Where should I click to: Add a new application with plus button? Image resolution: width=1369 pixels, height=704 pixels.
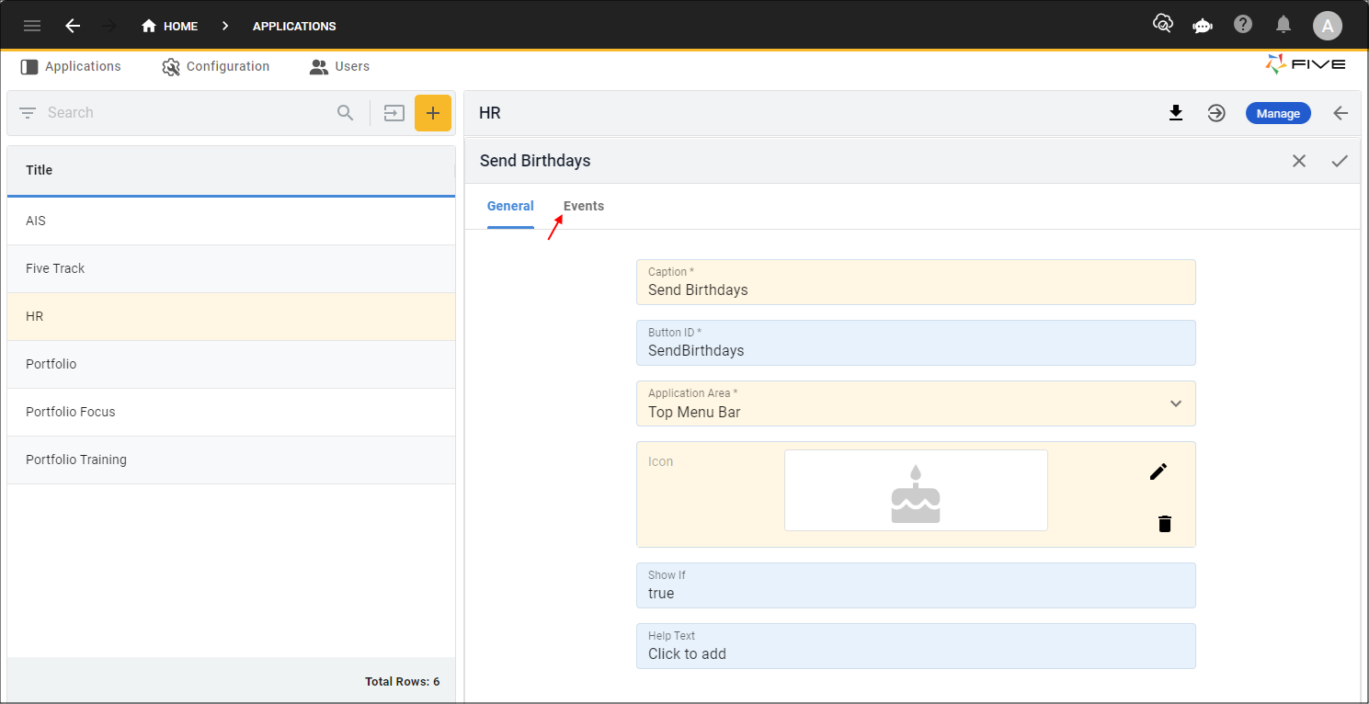433,113
